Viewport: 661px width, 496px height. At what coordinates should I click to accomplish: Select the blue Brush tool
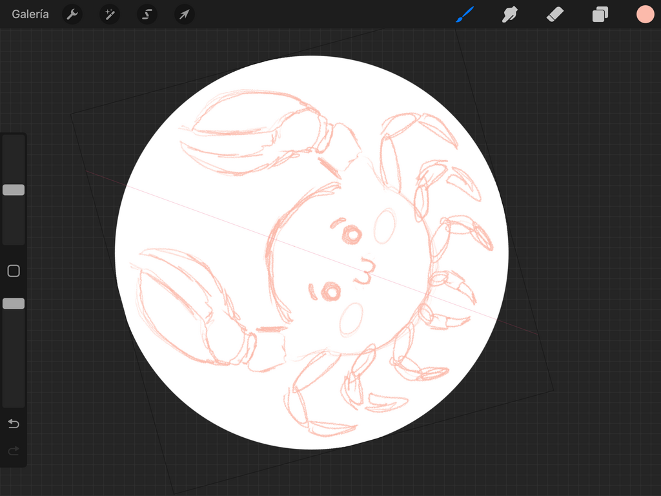click(465, 14)
